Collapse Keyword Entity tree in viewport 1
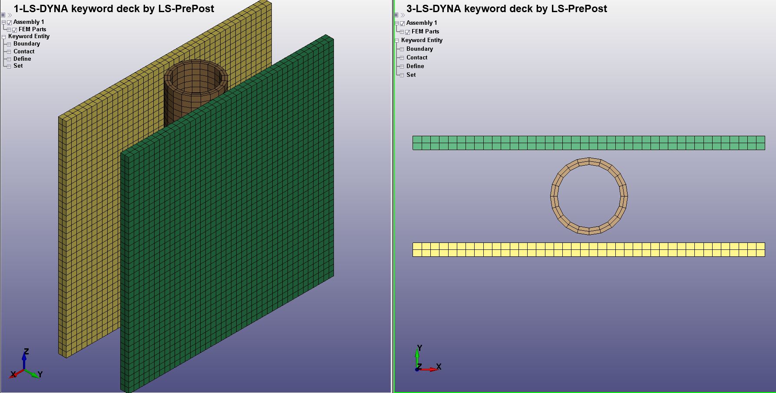This screenshot has height=393, width=776. pyautogui.click(x=3, y=37)
